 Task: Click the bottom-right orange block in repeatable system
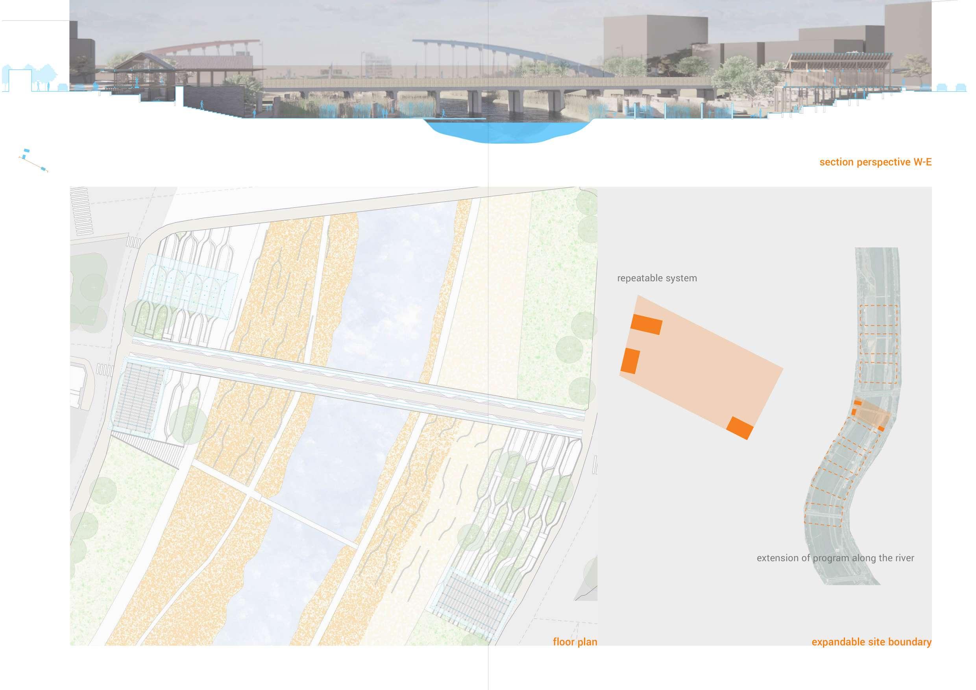click(x=739, y=428)
